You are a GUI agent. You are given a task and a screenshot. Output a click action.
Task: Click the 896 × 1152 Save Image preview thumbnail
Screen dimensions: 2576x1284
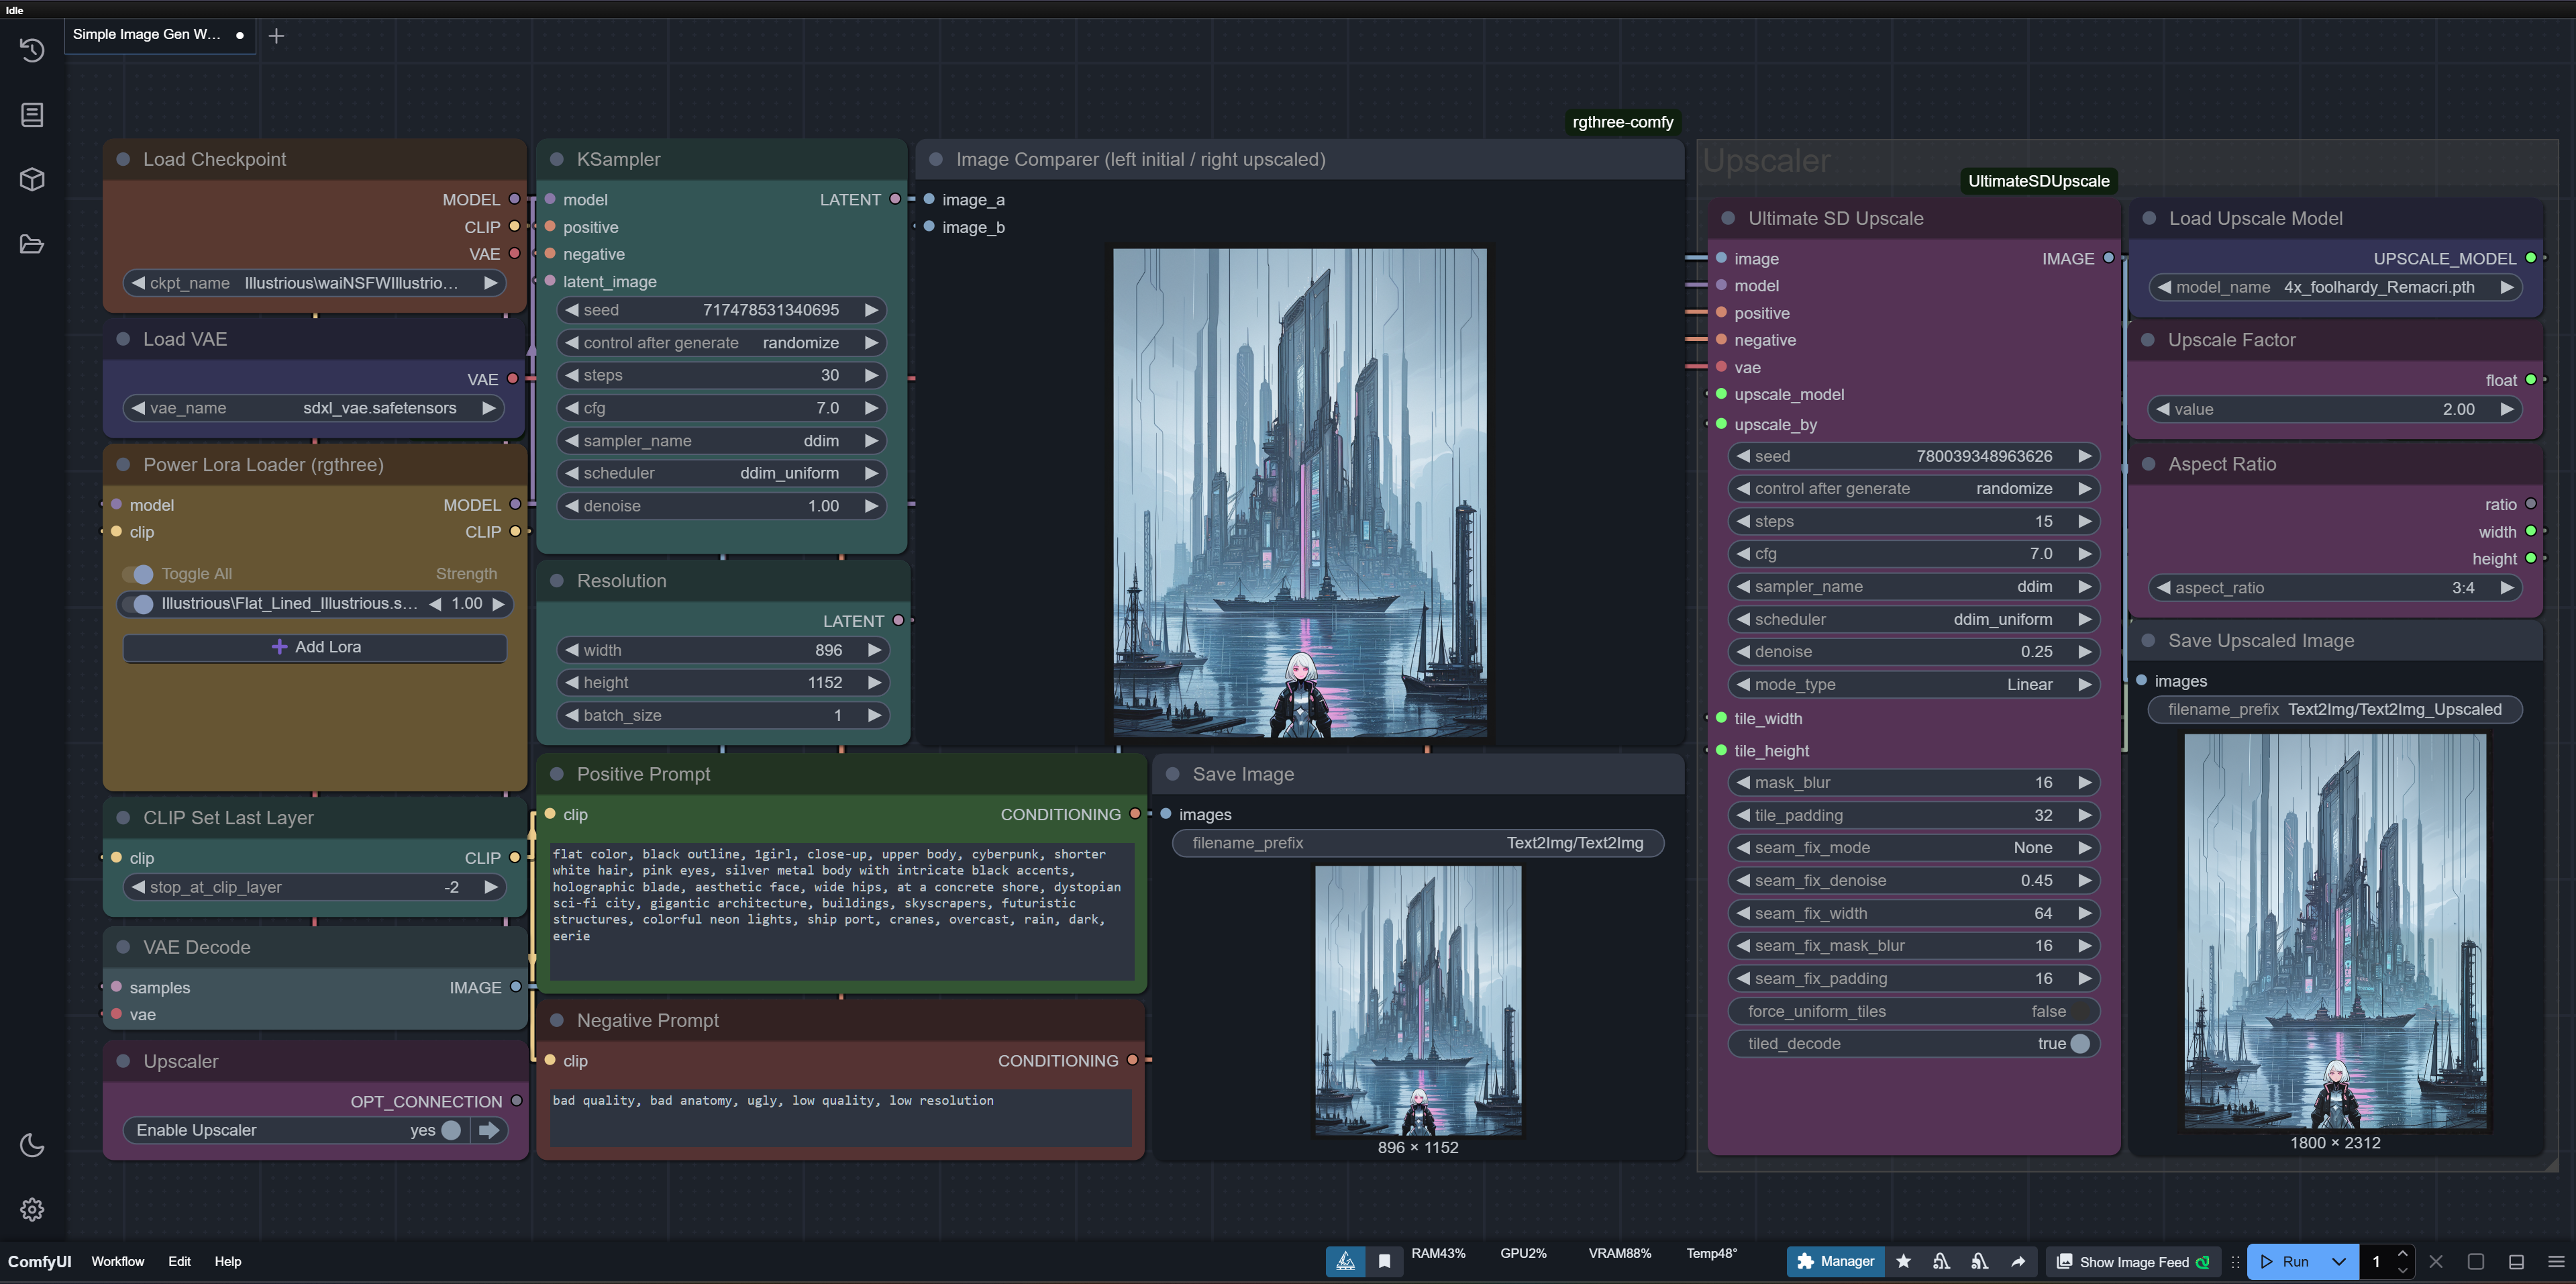[x=1418, y=1000]
